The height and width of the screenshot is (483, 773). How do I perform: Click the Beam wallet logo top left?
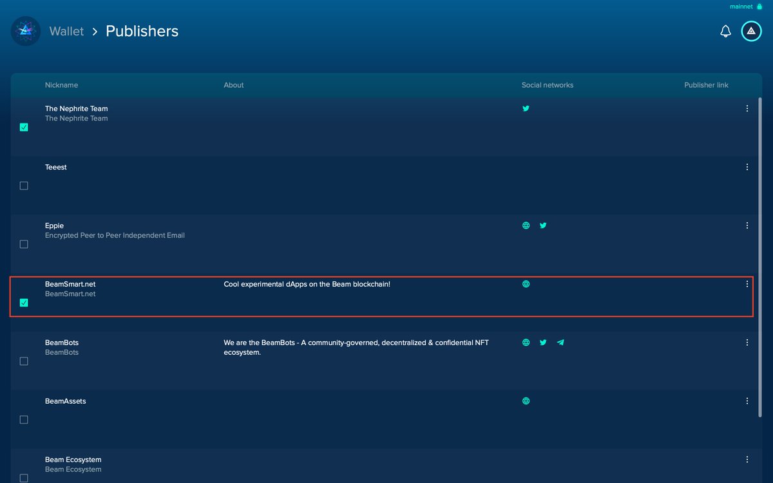(26, 31)
